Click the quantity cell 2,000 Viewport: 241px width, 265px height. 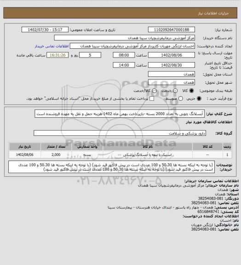(56, 155)
